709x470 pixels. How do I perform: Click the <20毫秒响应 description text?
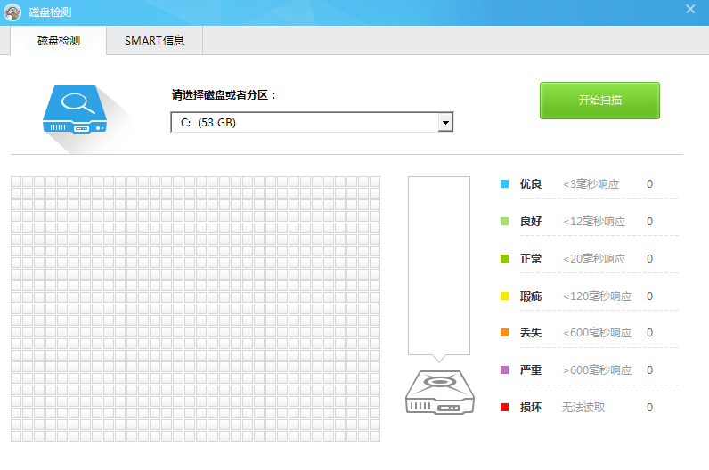(x=594, y=258)
